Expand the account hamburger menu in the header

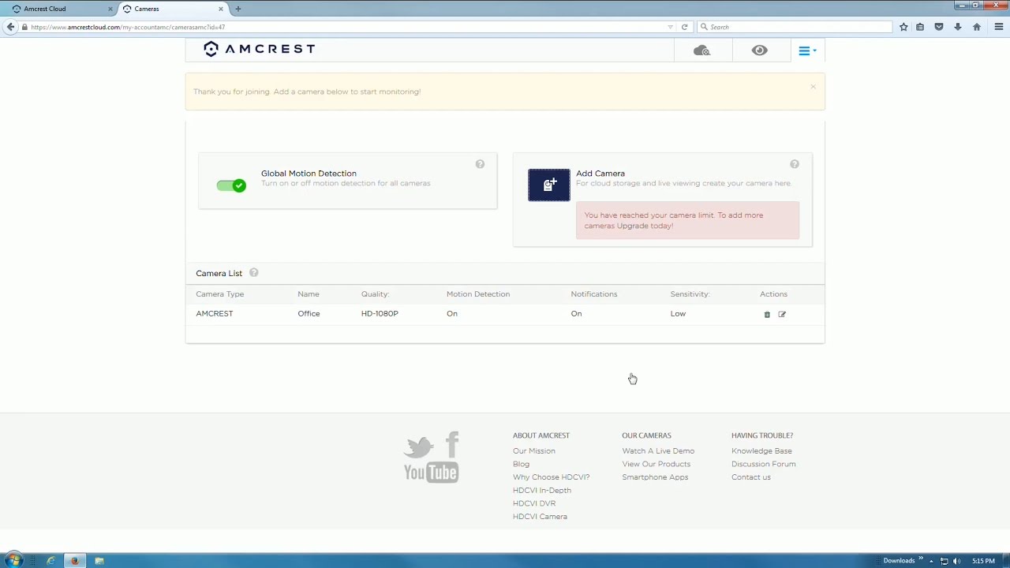point(807,50)
